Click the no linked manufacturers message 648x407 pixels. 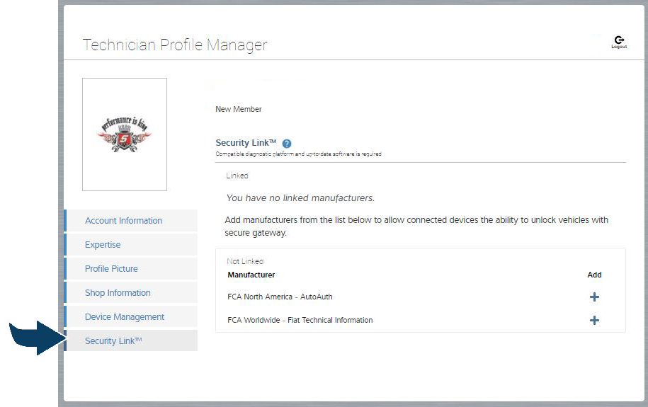tap(300, 198)
